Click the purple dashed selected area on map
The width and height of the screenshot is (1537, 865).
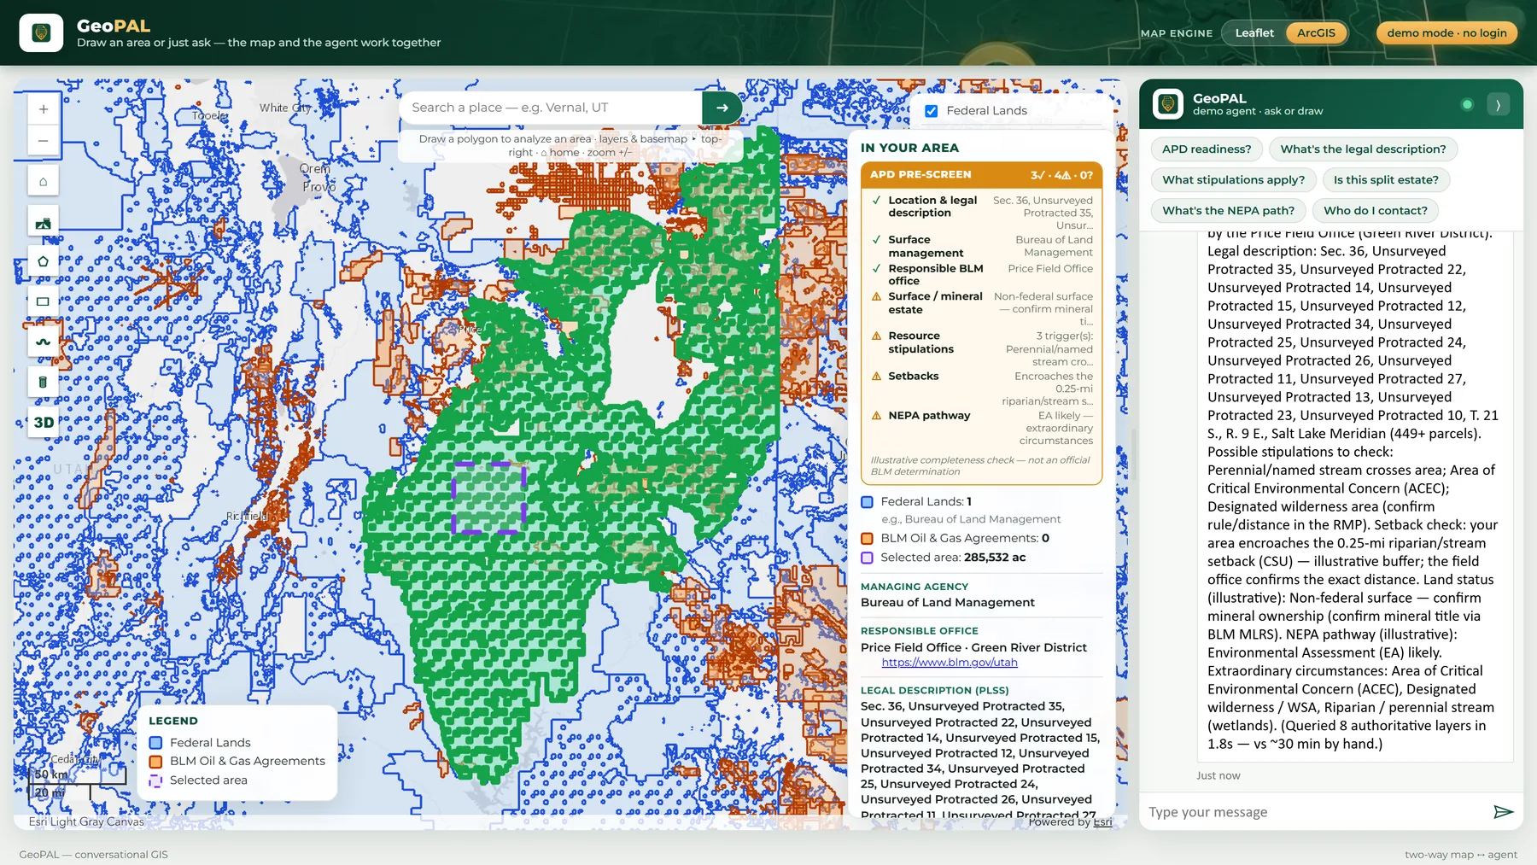488,499
